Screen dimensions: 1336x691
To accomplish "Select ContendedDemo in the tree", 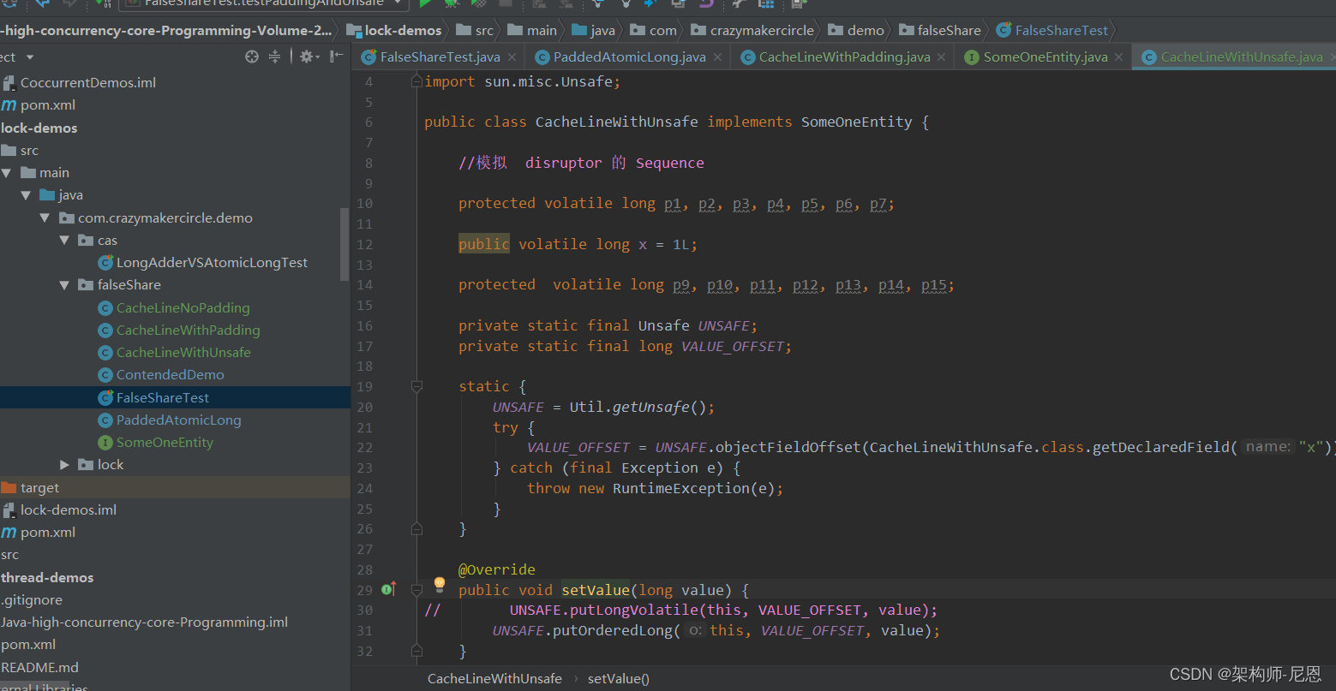I will 171,374.
